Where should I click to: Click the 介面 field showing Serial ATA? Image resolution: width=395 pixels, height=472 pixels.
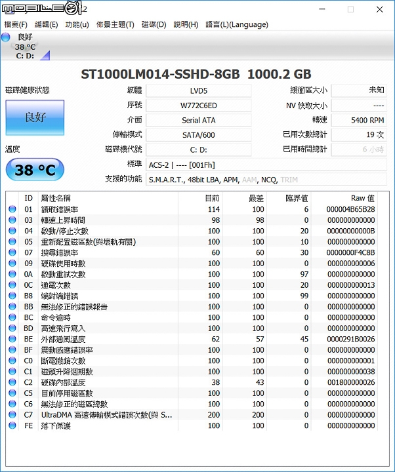pyautogui.click(x=199, y=120)
